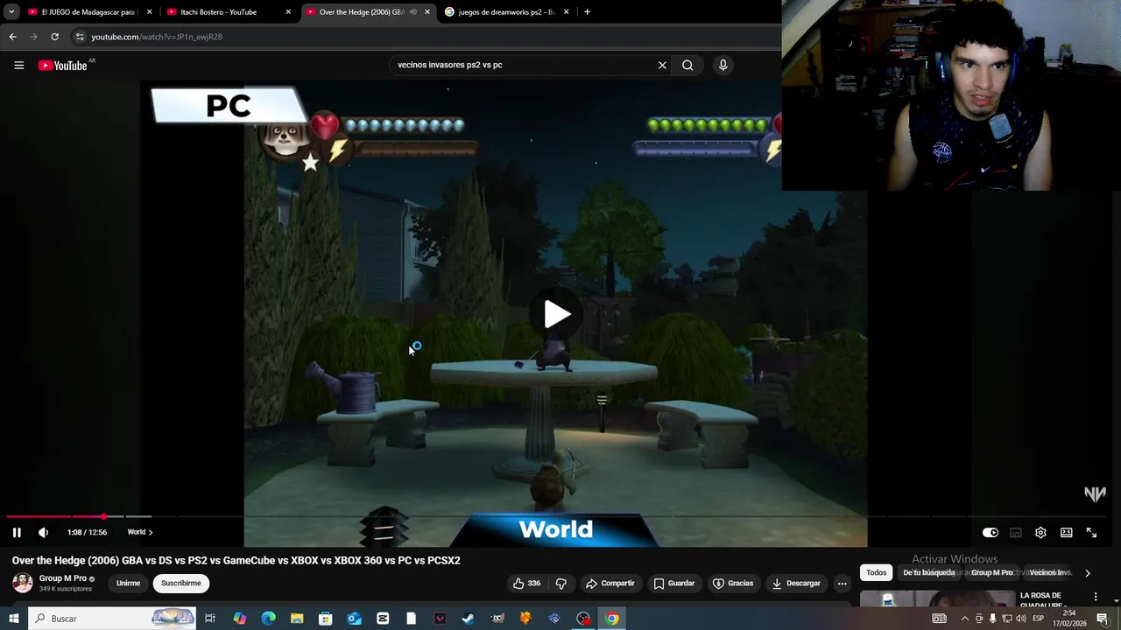This screenshot has height=630, width=1121.
Task: Change the ESP input language
Action: [x=1040, y=619]
